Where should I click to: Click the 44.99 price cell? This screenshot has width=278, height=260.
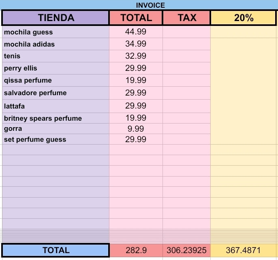pos(136,32)
